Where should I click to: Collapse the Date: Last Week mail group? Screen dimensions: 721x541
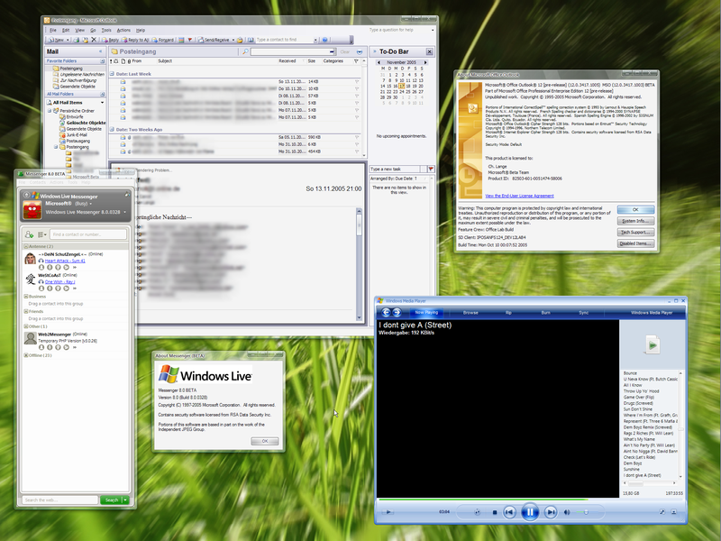[x=112, y=74]
